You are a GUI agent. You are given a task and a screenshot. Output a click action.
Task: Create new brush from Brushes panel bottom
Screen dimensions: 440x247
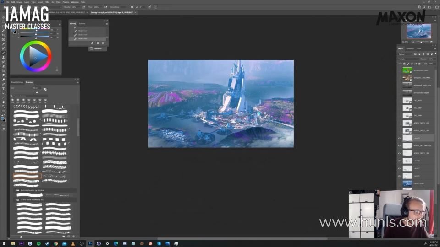(x=68, y=236)
